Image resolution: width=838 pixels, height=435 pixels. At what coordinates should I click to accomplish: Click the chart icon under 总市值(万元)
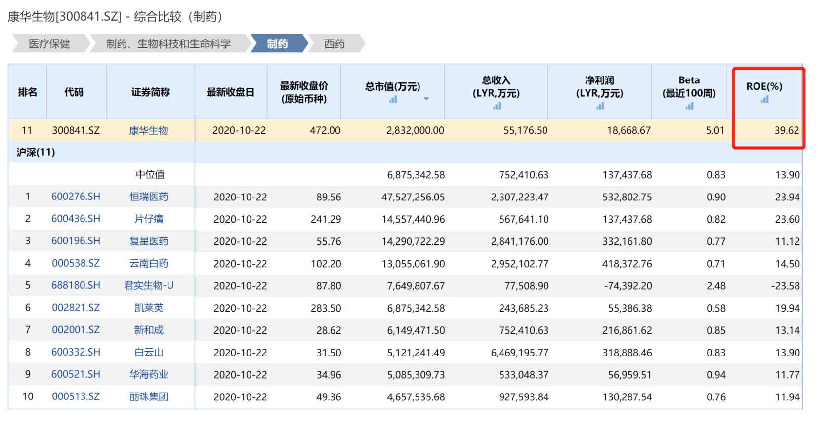tap(393, 99)
